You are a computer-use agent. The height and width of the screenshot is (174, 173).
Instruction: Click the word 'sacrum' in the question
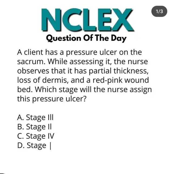click(x=30, y=62)
